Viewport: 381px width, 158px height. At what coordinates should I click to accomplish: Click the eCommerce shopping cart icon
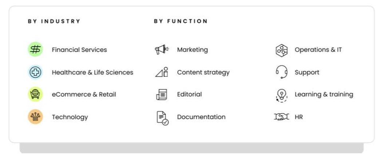[x=35, y=94]
